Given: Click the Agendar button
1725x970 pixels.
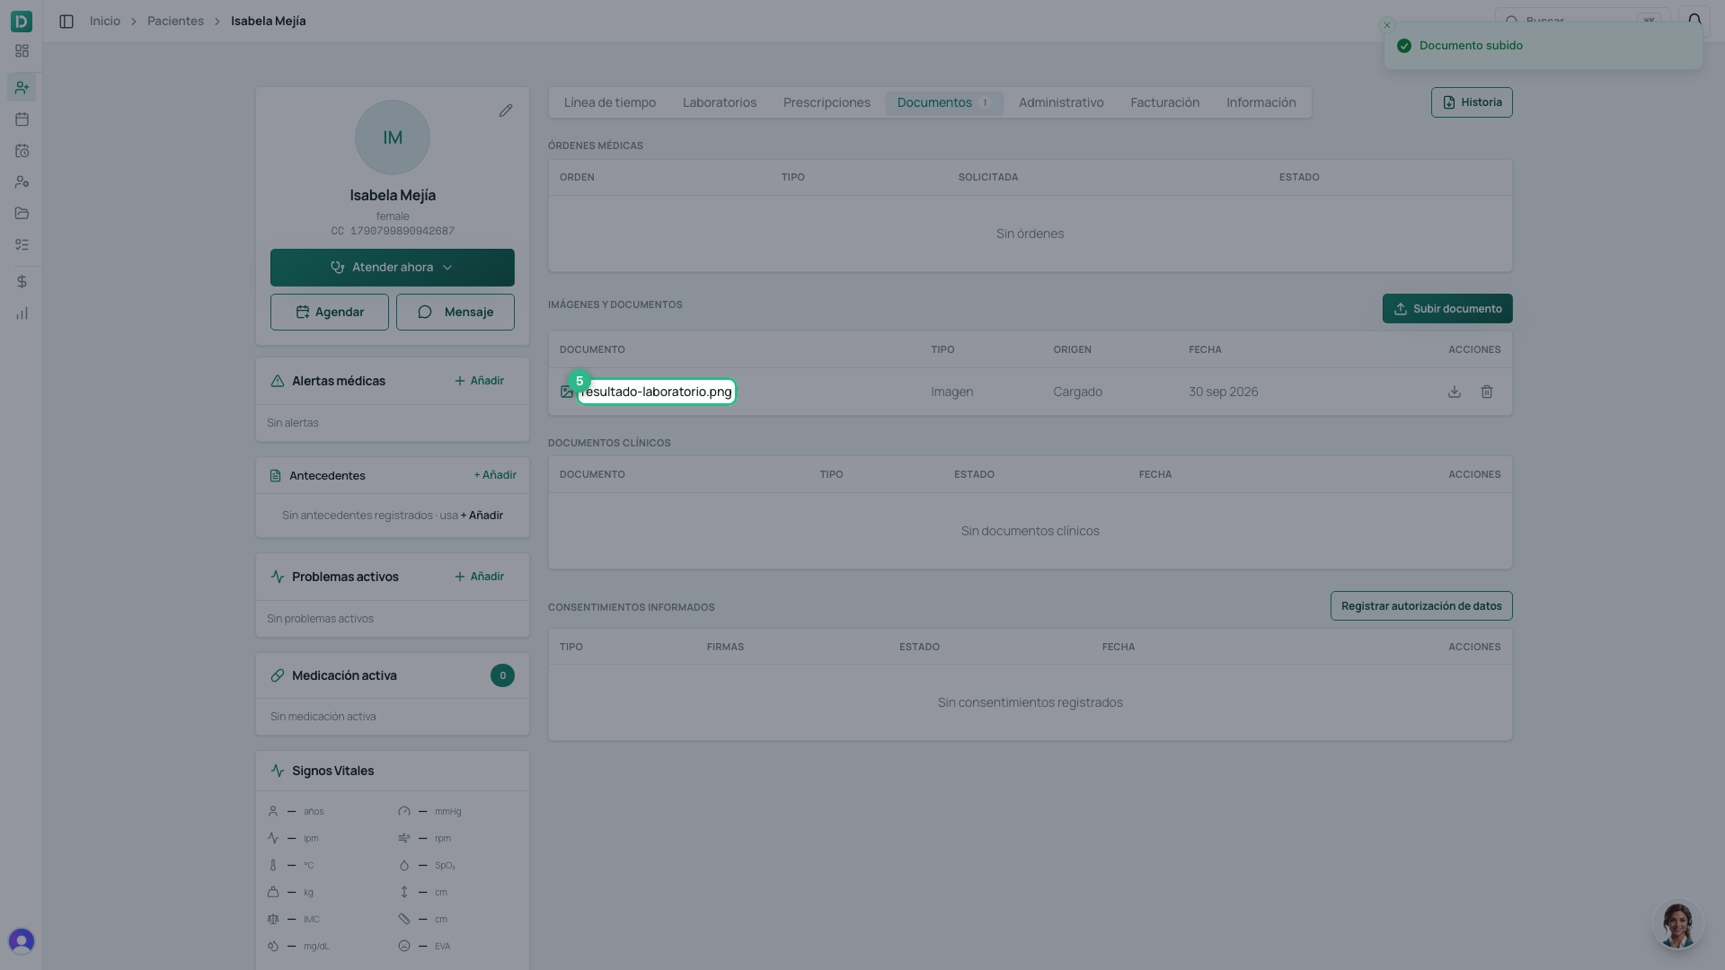Looking at the screenshot, I should (x=330, y=313).
